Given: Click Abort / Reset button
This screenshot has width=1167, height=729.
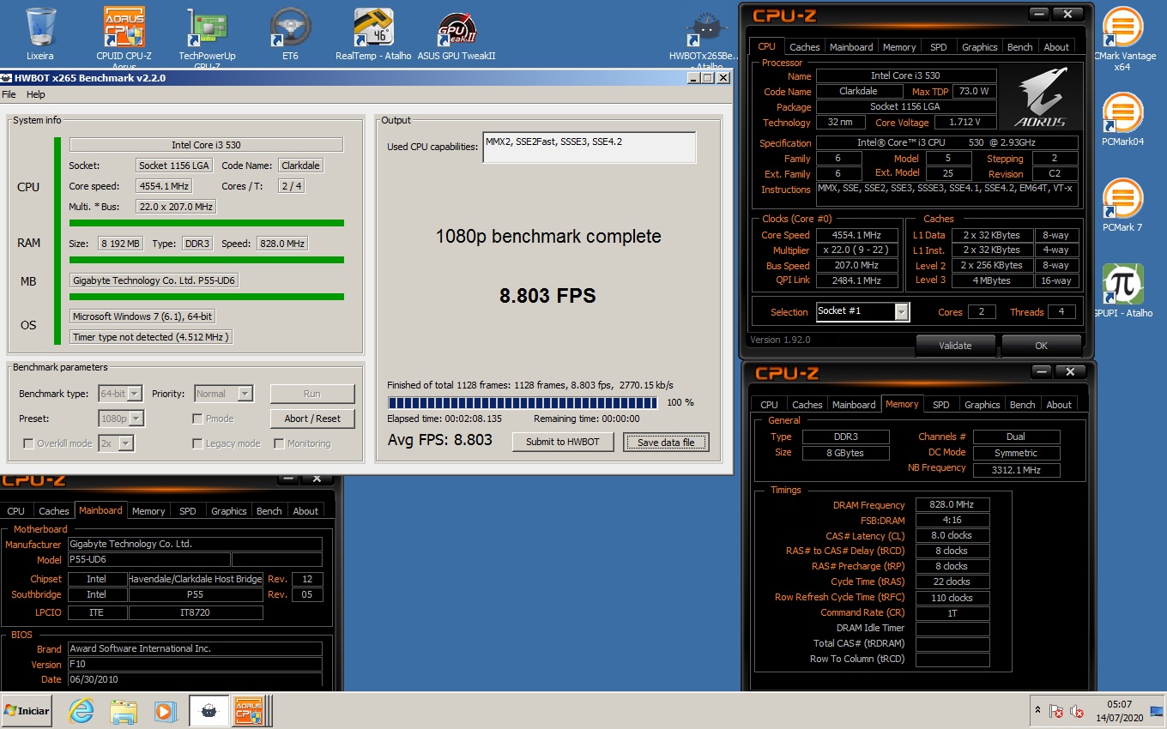Looking at the screenshot, I should click(x=312, y=419).
